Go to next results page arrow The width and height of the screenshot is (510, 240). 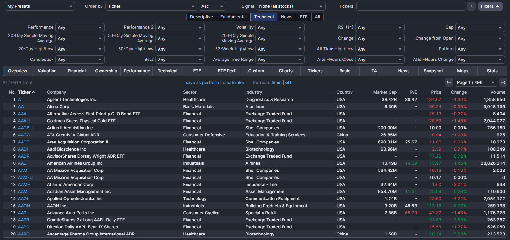click(x=503, y=82)
